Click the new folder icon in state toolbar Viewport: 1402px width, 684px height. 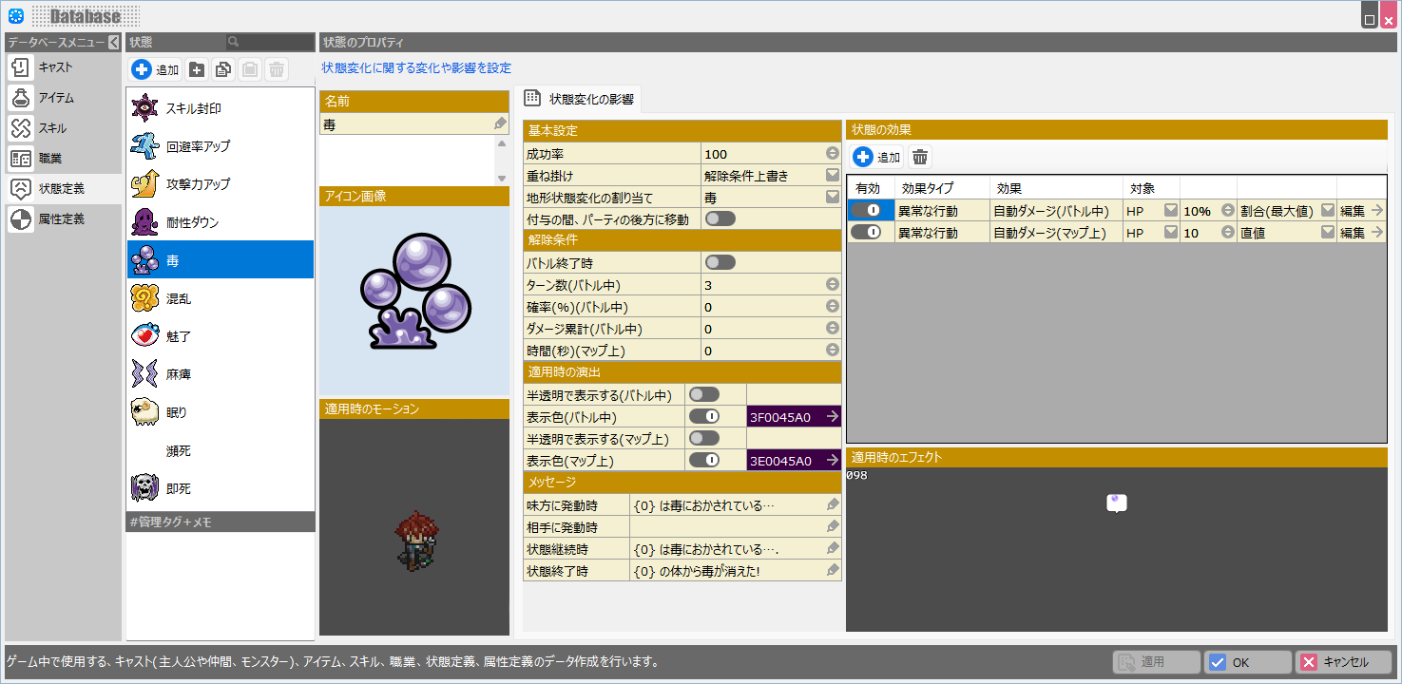tap(197, 69)
